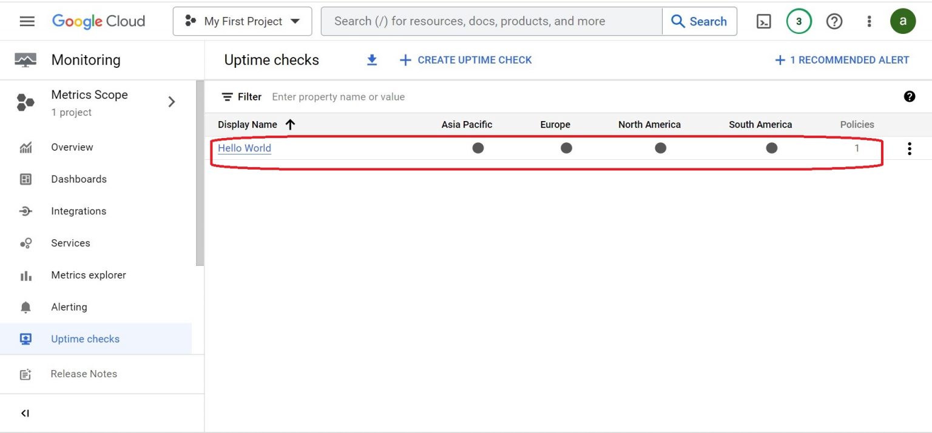Viewport: 932px width, 433px height.
Task: Open the notifications indicator showing 3
Action: [799, 21]
